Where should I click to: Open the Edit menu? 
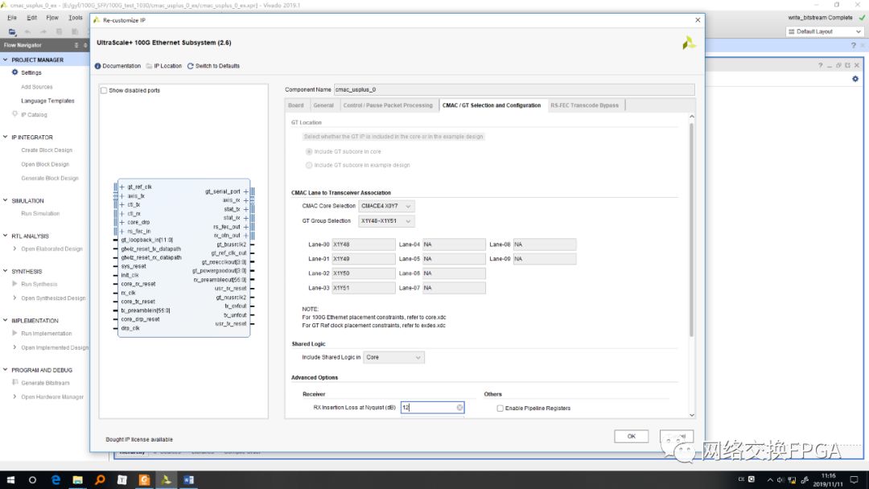(32, 18)
